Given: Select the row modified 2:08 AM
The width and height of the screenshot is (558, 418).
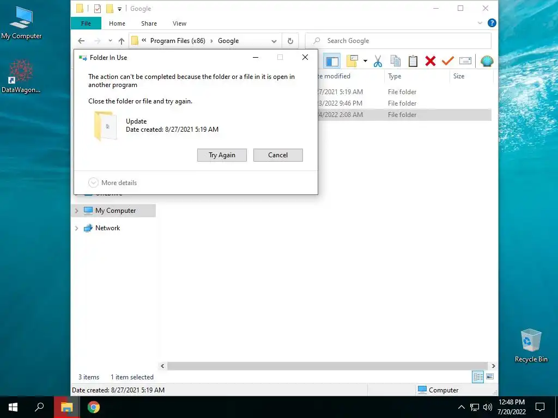Looking at the screenshot, I should point(404,114).
